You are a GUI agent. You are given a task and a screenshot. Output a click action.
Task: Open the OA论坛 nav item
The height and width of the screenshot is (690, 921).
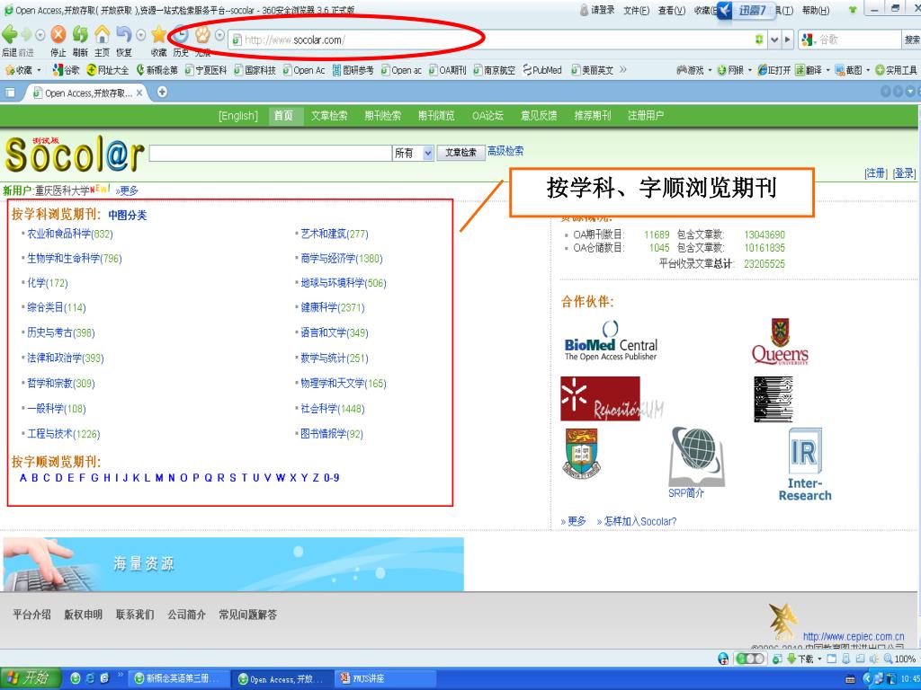click(x=487, y=116)
